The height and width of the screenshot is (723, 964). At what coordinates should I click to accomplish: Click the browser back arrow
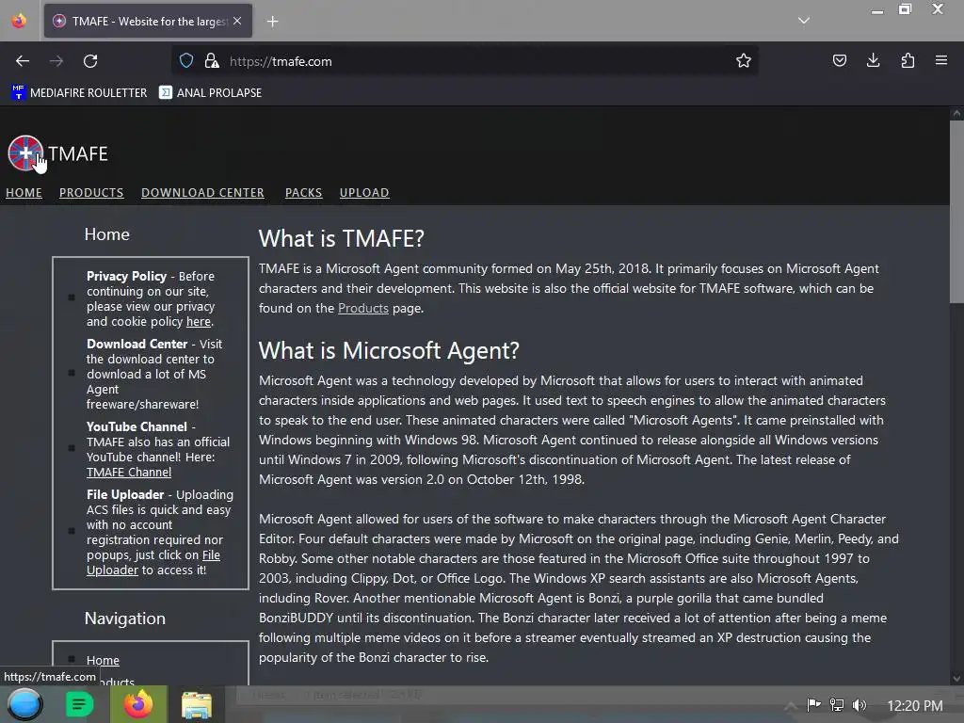[x=23, y=61]
